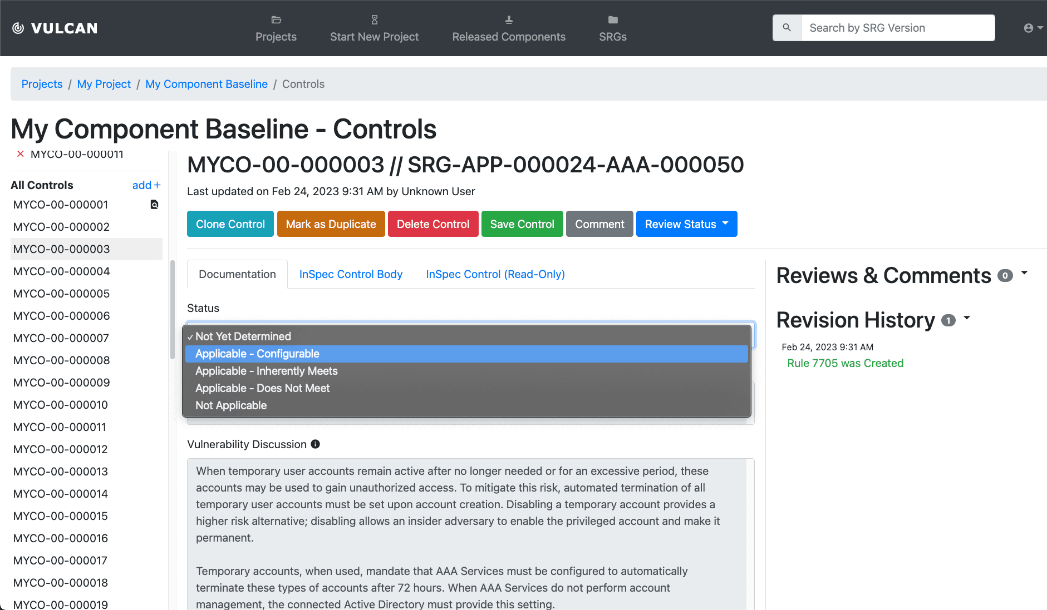
Task: Click the magnifier icon in the search bar
Action: click(787, 27)
